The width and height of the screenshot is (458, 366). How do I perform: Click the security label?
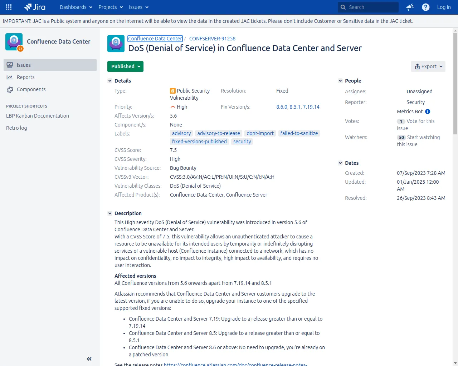[x=242, y=142]
